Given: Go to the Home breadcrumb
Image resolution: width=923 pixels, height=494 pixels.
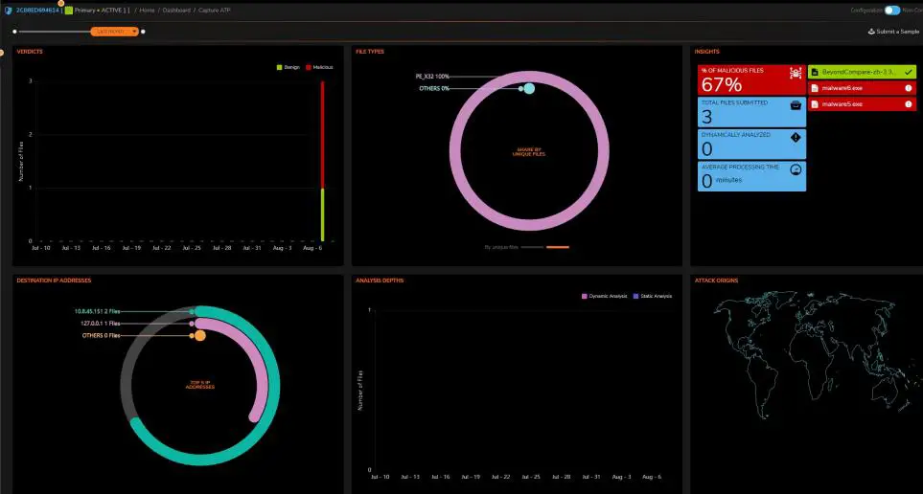Looking at the screenshot, I should pyautogui.click(x=147, y=11).
